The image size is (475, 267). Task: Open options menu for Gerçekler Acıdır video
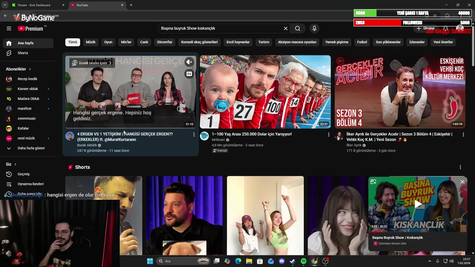(463, 135)
